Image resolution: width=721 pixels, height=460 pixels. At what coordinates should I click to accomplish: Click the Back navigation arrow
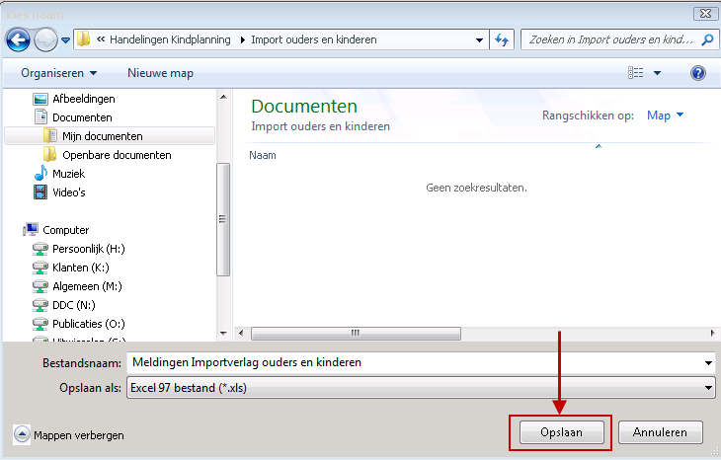pos(19,40)
